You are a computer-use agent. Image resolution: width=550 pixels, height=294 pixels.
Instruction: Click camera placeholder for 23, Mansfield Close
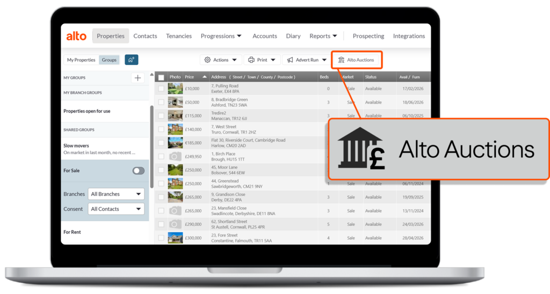click(175, 211)
